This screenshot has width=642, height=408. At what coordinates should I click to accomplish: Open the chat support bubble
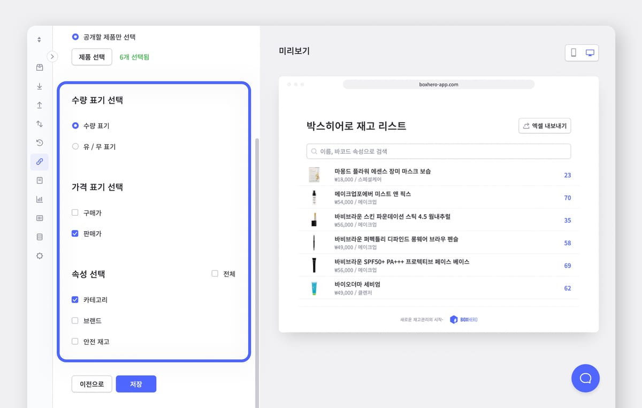coord(585,378)
